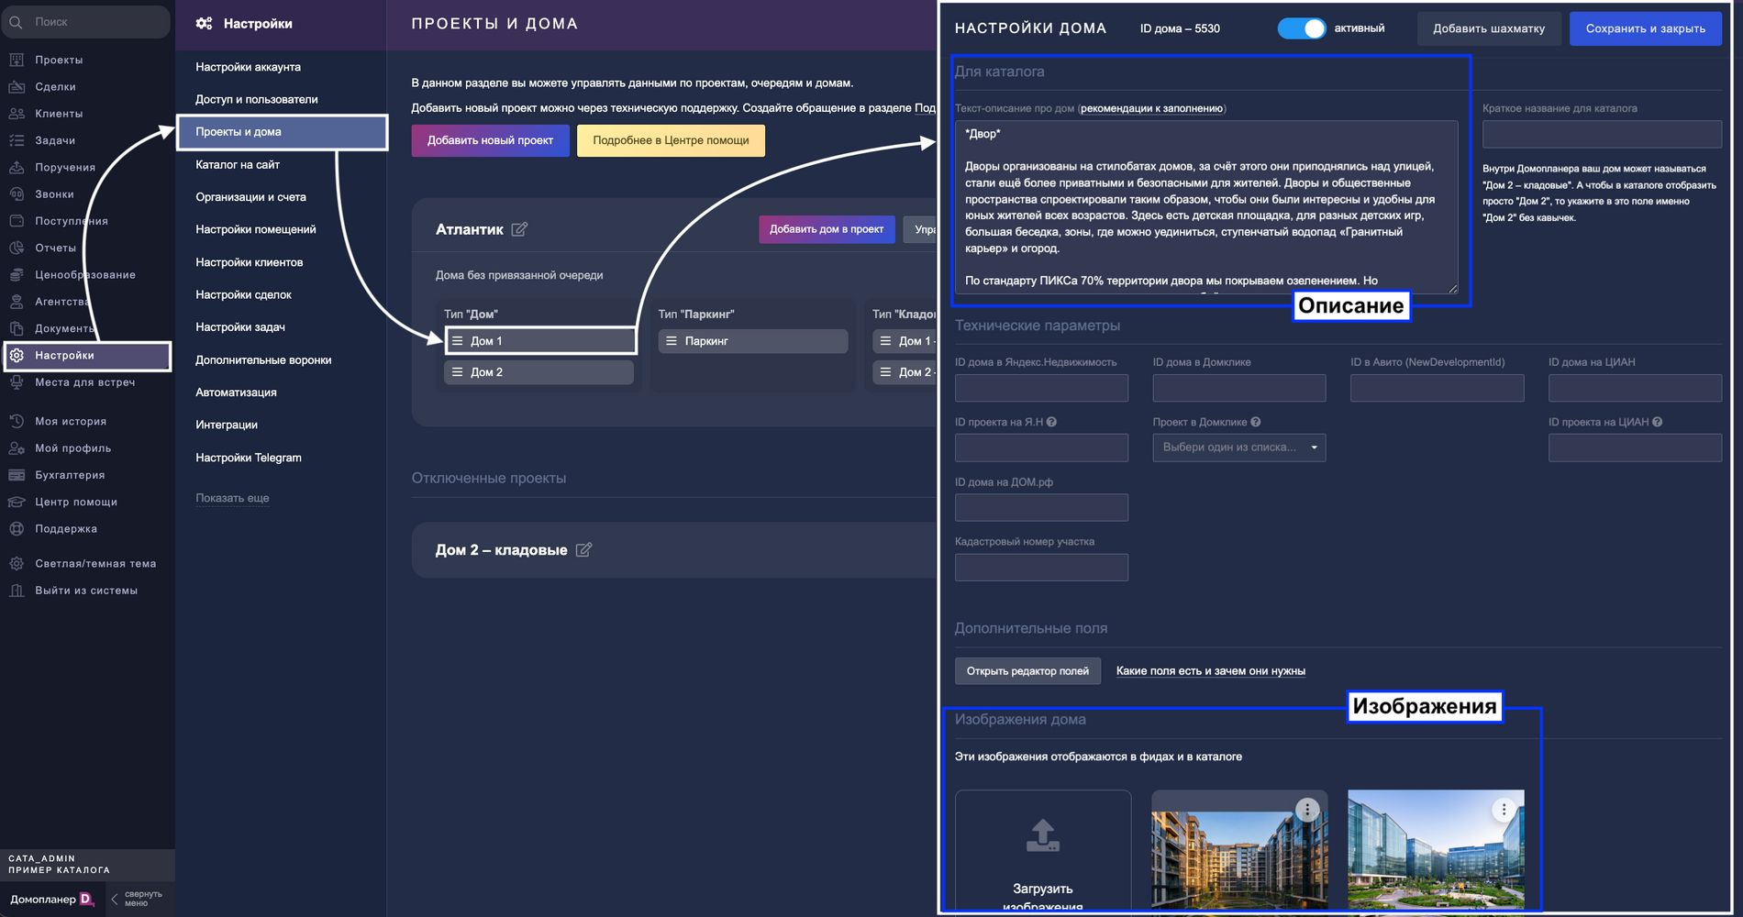The image size is (1743, 917).
Task: Click the edit icon next to Атлантик
Action: (x=519, y=229)
